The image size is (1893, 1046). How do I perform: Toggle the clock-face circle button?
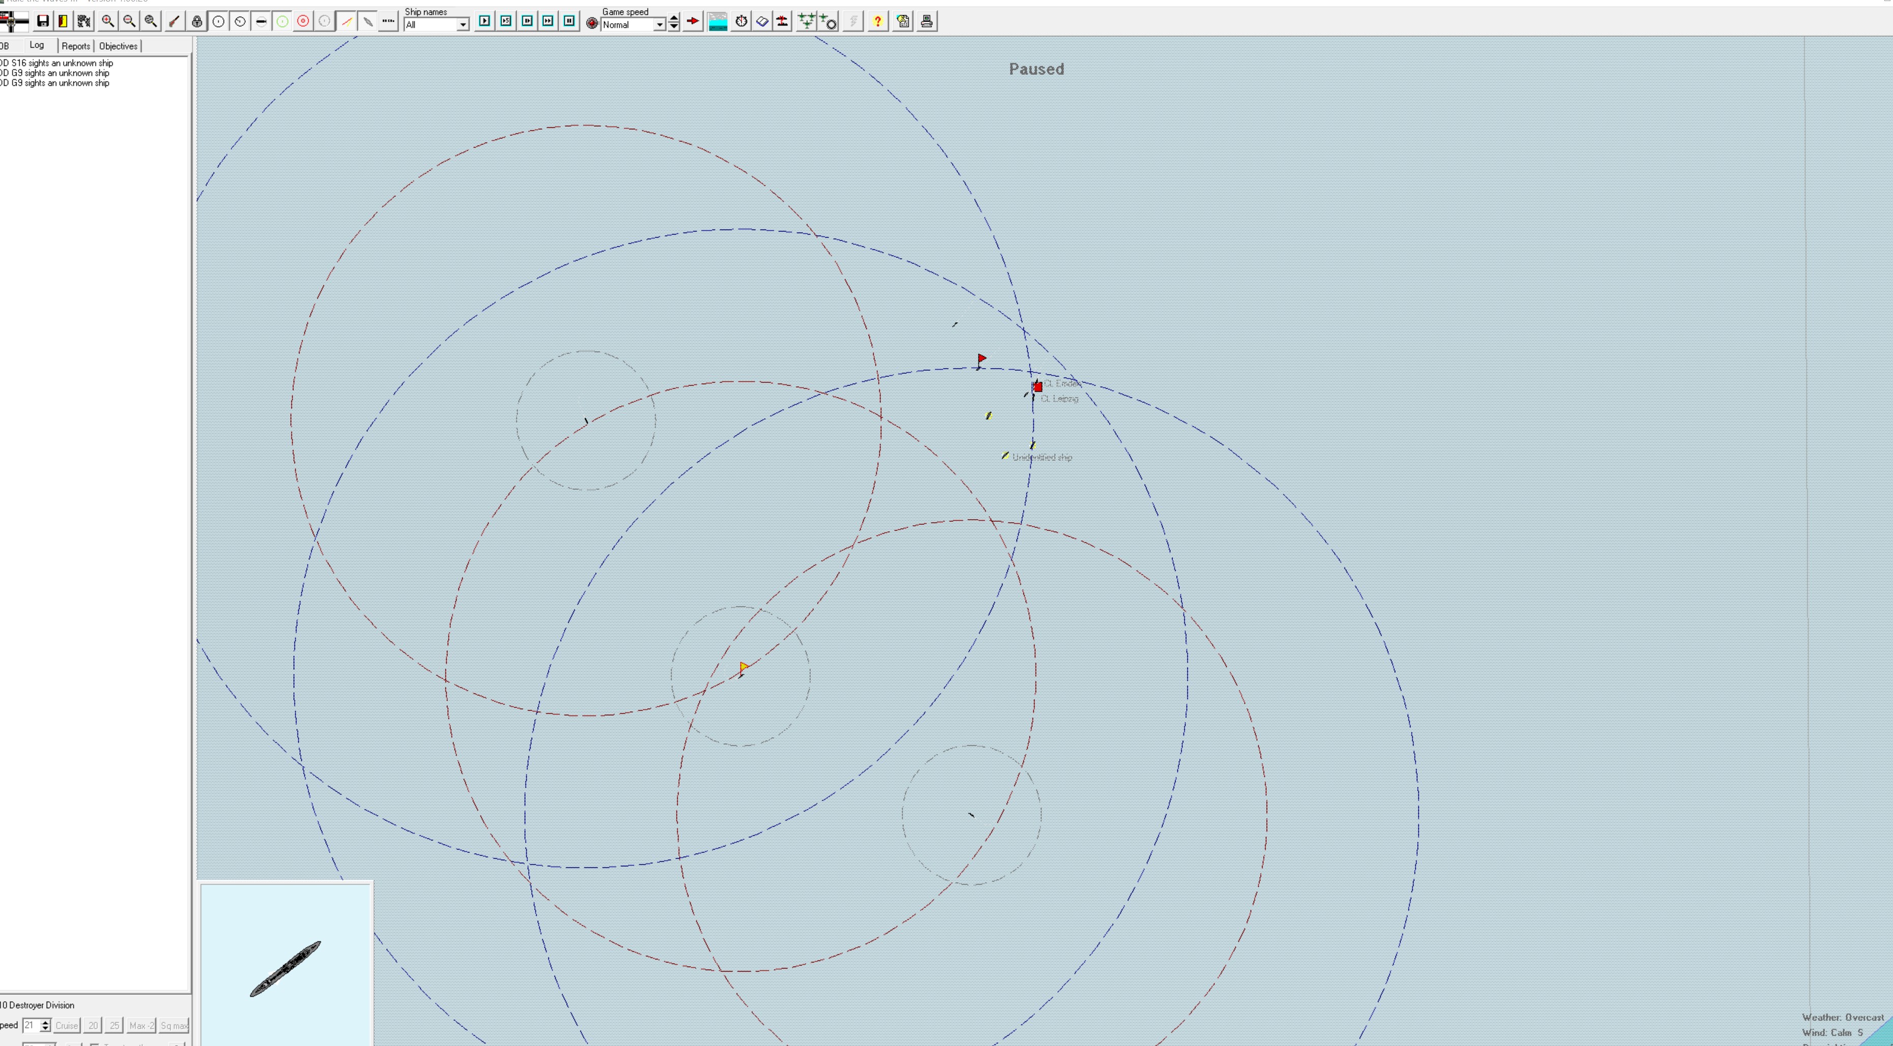click(x=239, y=21)
